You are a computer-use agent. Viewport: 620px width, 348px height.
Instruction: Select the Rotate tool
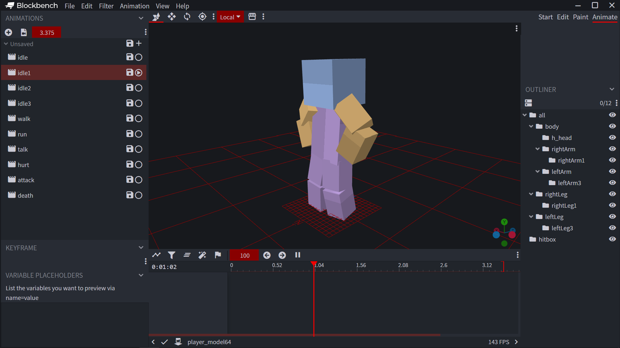point(187,17)
